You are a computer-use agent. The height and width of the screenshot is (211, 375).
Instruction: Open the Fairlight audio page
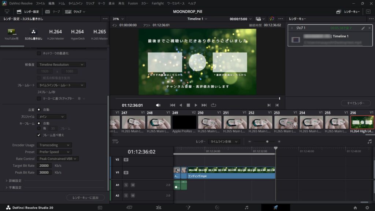tap(247, 207)
